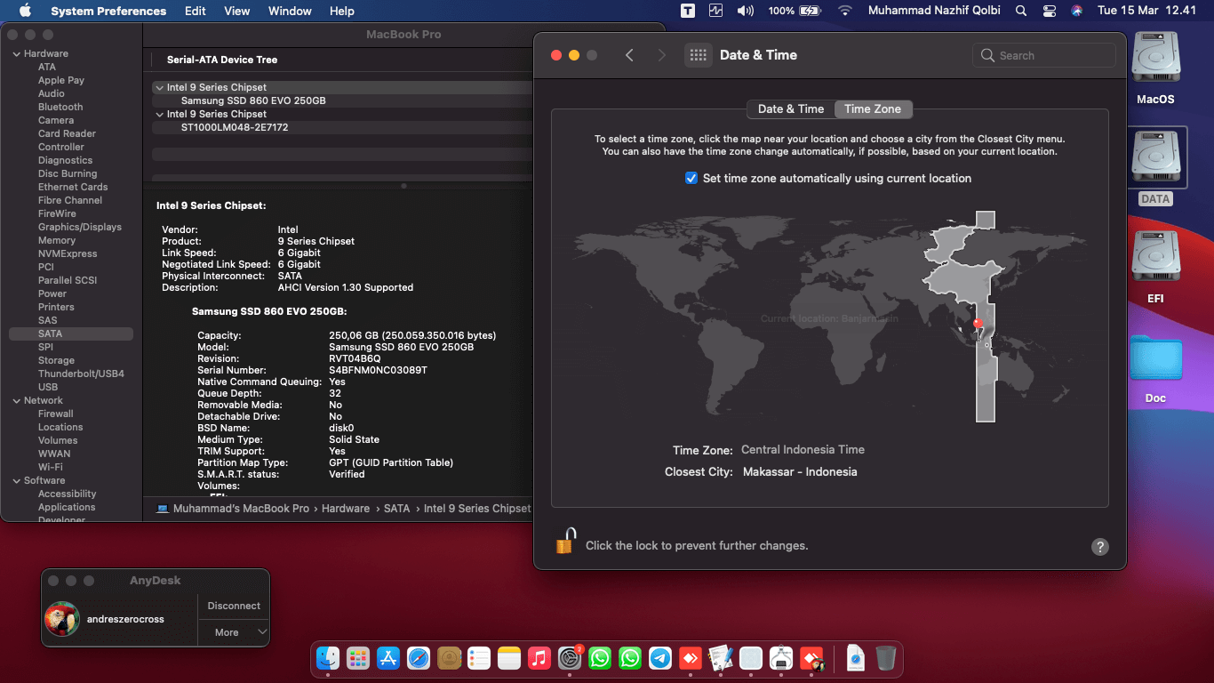Select USB in the Hardware list
The image size is (1214, 683).
click(x=48, y=387)
